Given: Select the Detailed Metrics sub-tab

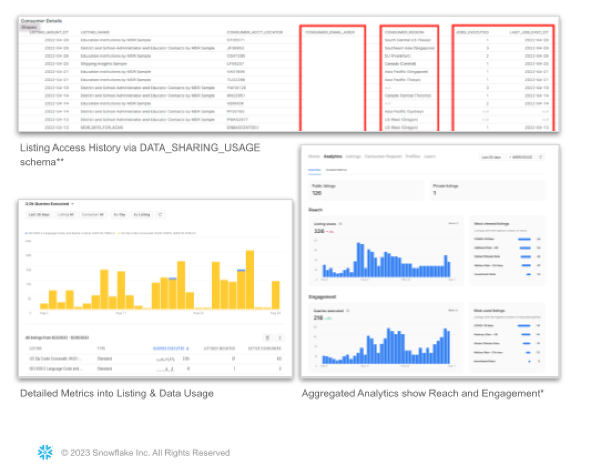Looking at the screenshot, I should 337,169.
